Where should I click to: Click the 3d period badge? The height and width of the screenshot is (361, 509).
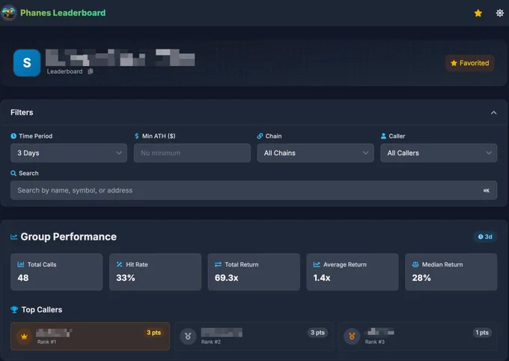485,237
